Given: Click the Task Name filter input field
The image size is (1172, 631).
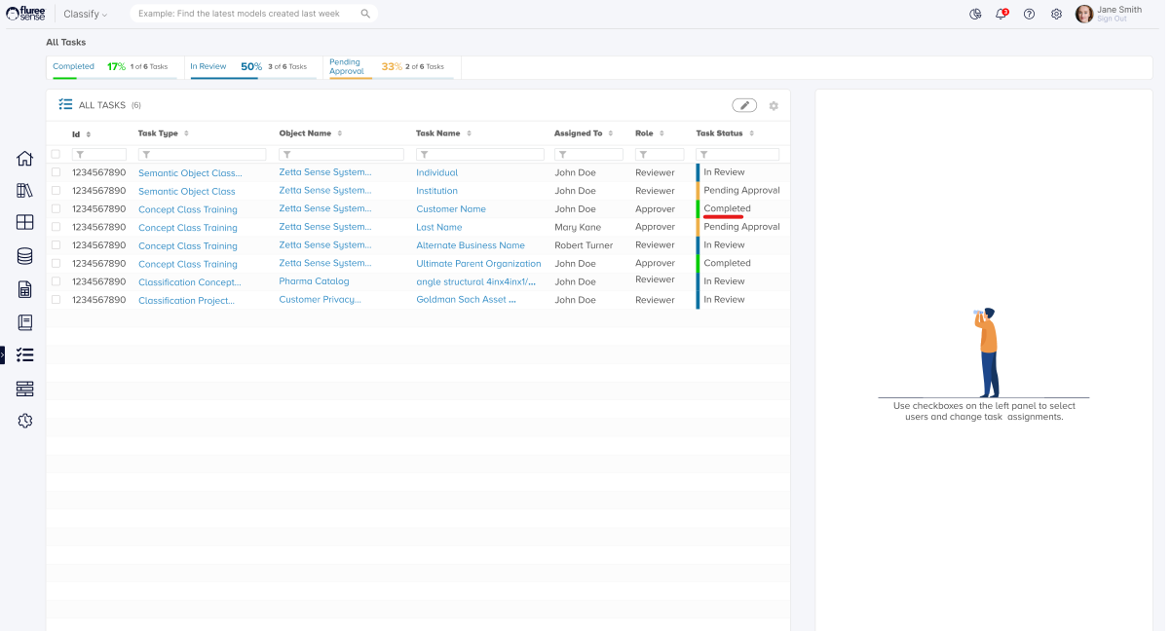Looking at the screenshot, I should coord(480,155).
